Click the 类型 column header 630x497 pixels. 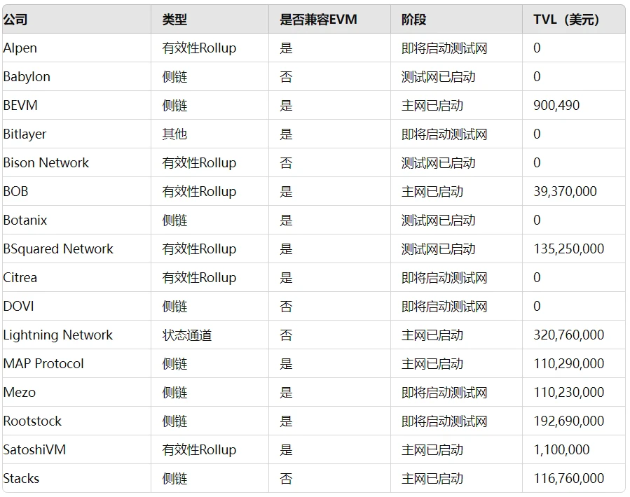[x=168, y=20]
